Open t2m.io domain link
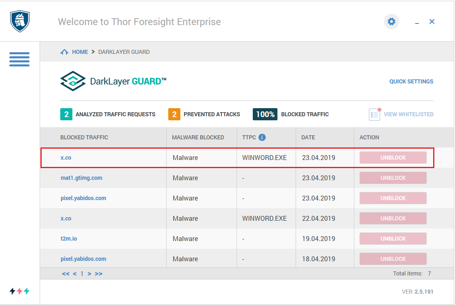The height and width of the screenshot is (305, 455). click(69, 239)
